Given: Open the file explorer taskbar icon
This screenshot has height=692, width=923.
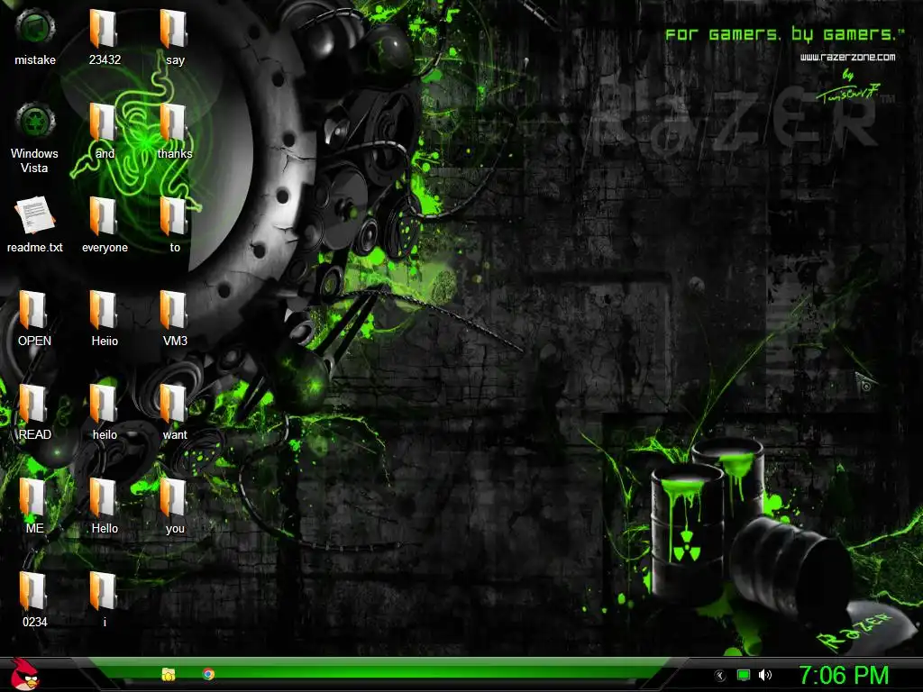Looking at the screenshot, I should 169,674.
